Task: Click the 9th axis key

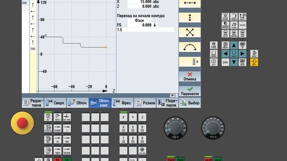Action: click(x=142, y=140)
